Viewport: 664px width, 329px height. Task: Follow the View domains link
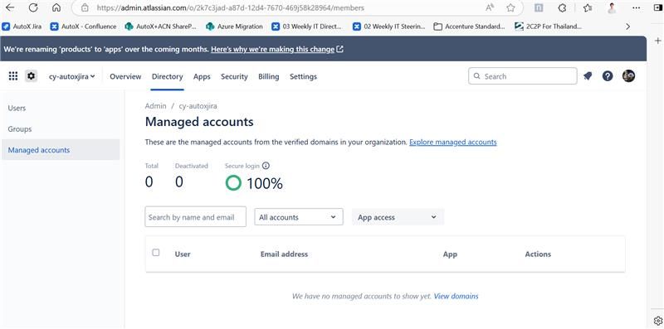click(456, 296)
